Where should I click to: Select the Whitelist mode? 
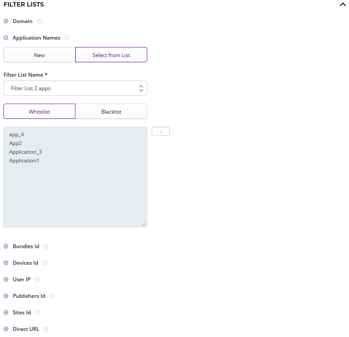click(39, 111)
